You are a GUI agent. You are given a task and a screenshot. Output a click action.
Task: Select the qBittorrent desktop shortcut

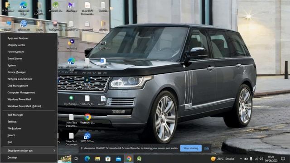pos(24,25)
